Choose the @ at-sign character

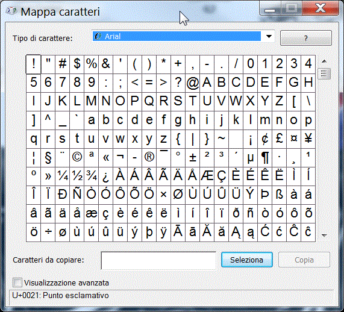192,83
